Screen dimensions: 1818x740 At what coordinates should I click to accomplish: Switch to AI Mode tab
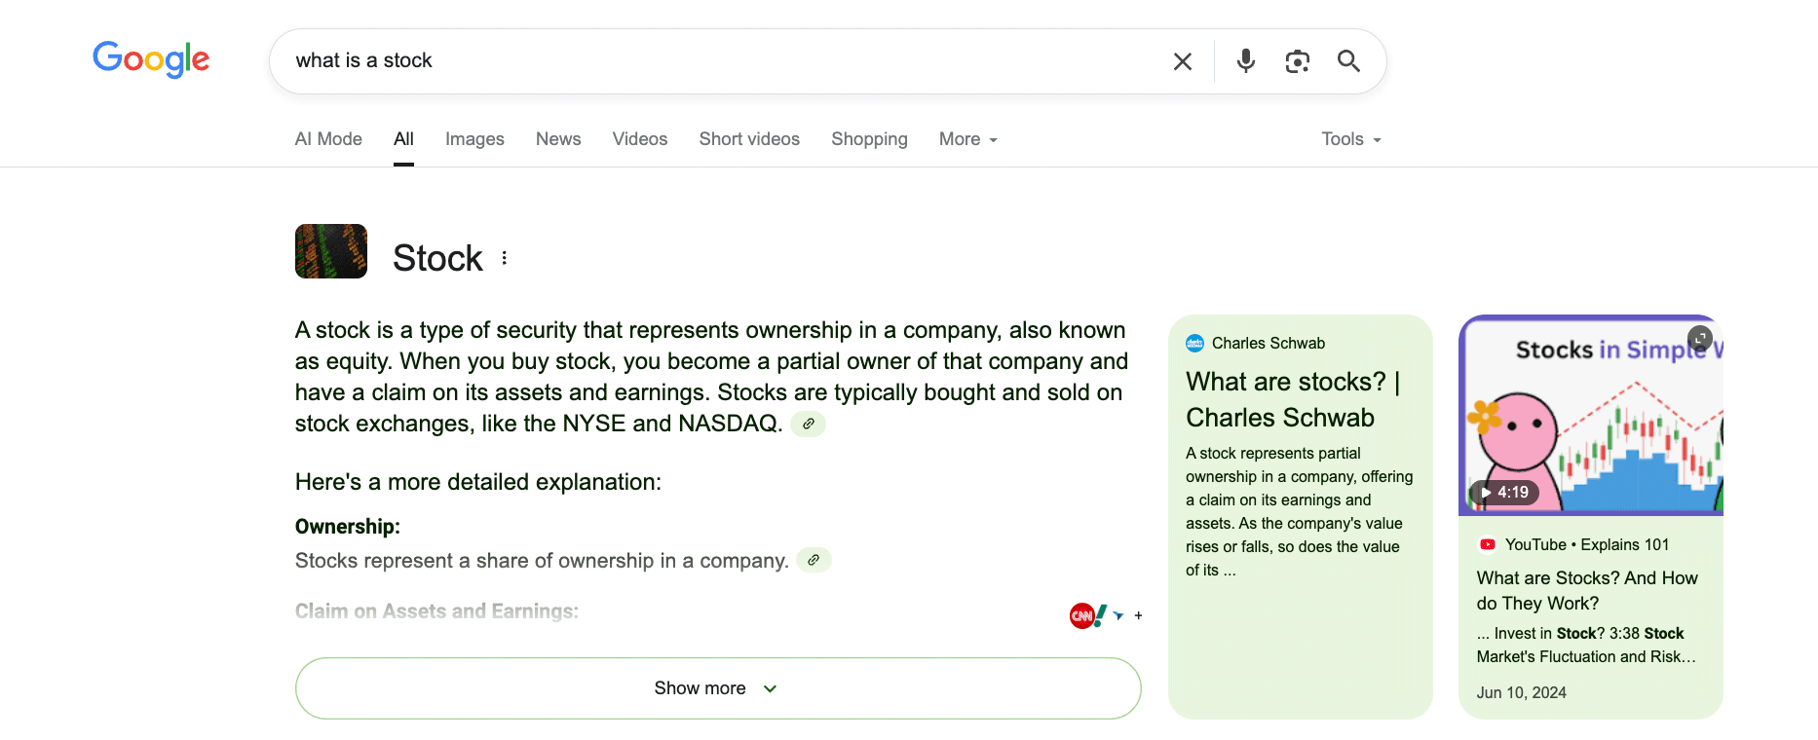tap(328, 139)
